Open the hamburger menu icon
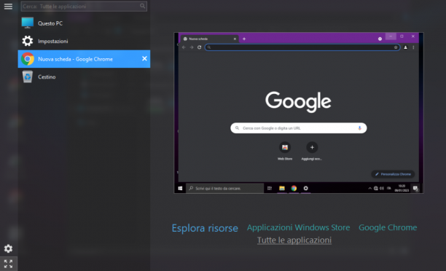 point(8,7)
